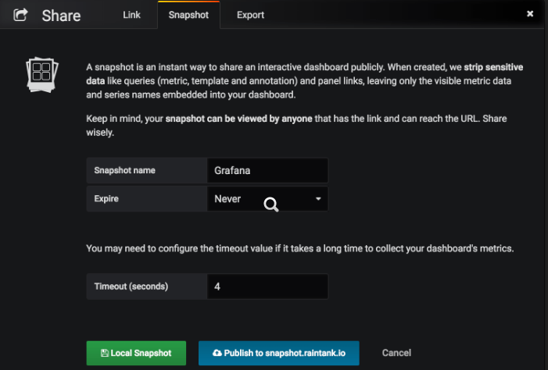548x370 pixels.
Task: Open the Expire dropdown showing Never
Action: [258, 199]
